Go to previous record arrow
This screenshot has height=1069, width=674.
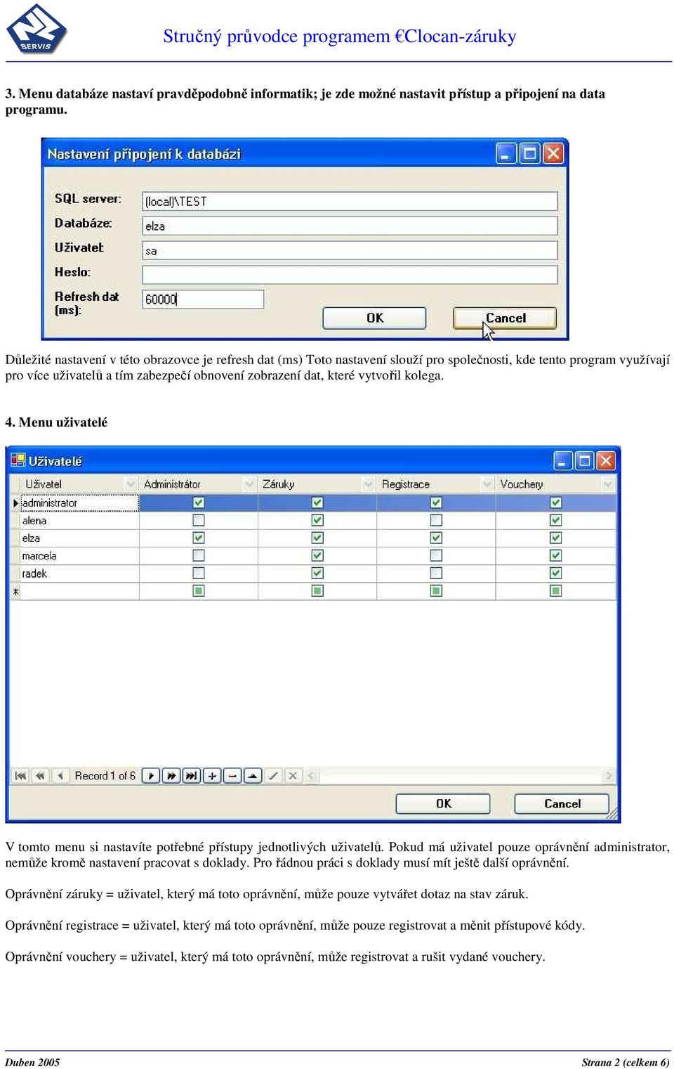pyautogui.click(x=60, y=776)
